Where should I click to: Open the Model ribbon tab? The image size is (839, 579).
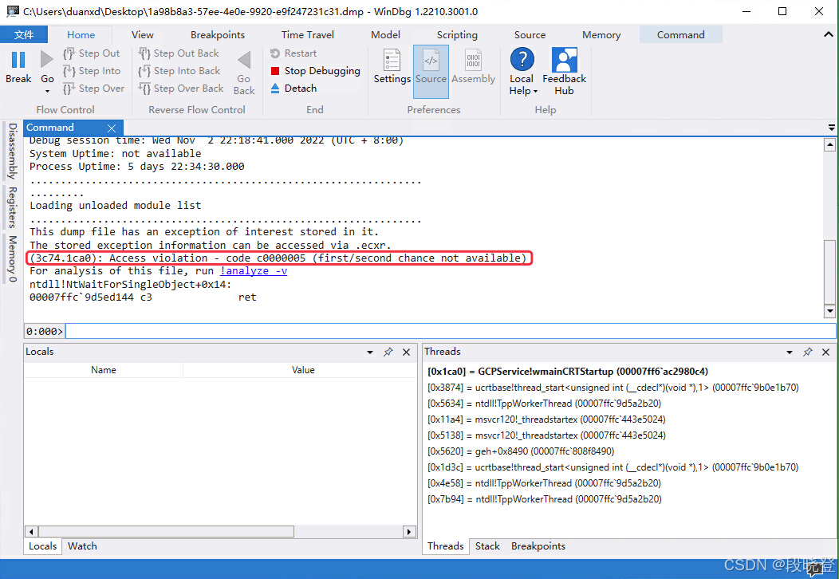[385, 35]
